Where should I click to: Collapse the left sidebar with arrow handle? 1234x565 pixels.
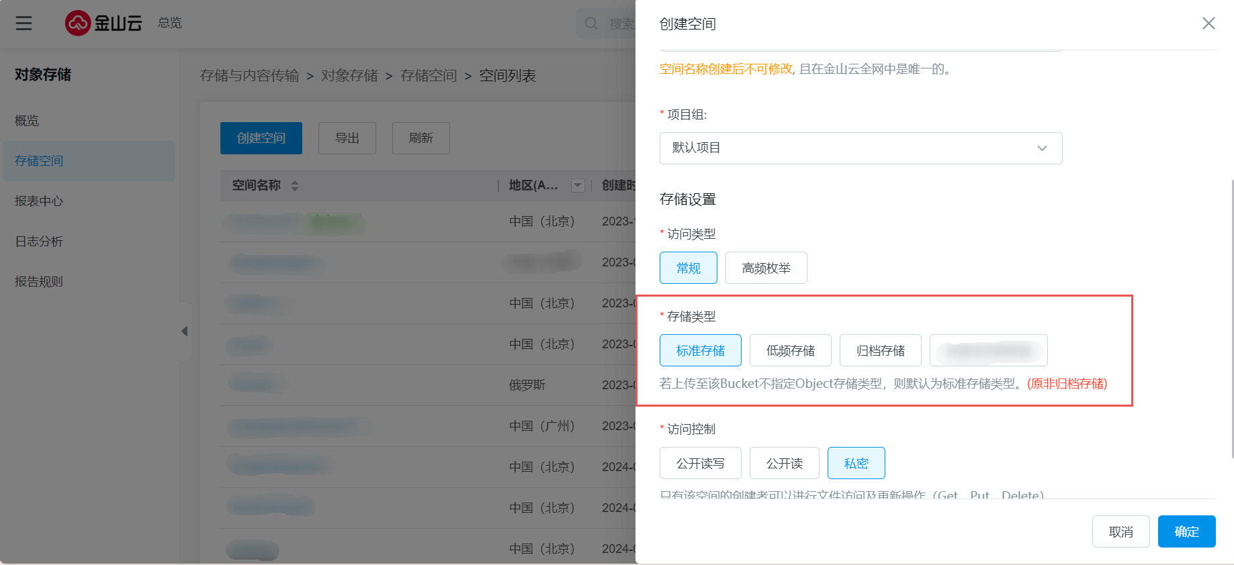coord(184,331)
